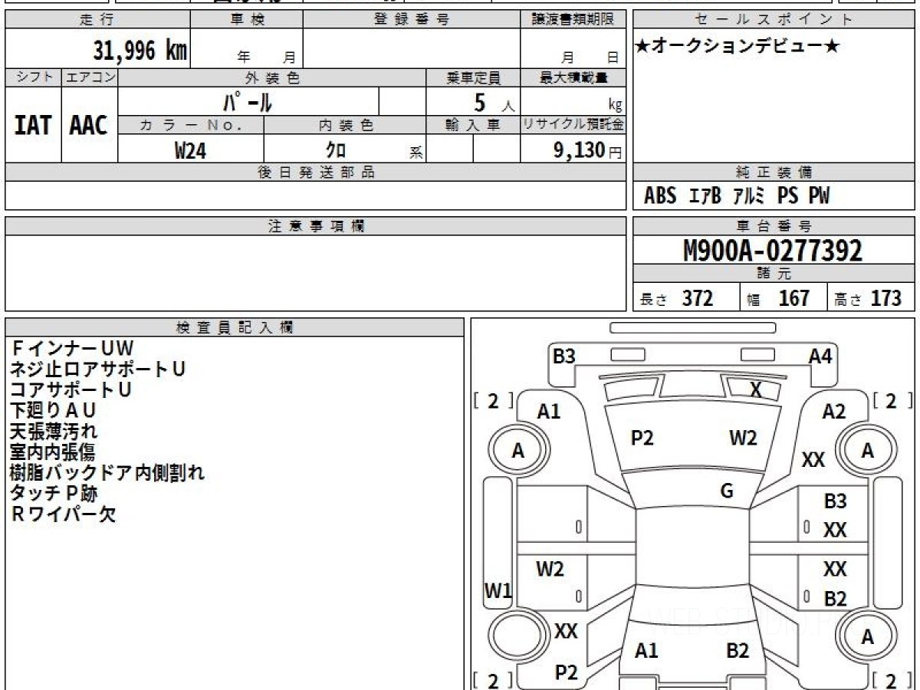Select the W1 damage mark
Screen dimensions: 920x690
(x=498, y=590)
